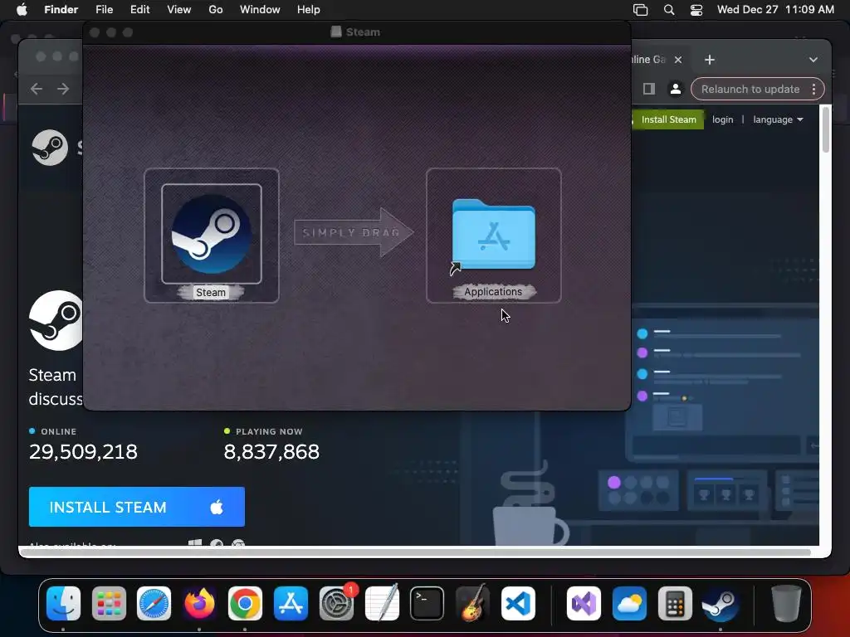The image size is (850, 637).
Task: Open System Settings from the Dock
Action: coord(336,603)
